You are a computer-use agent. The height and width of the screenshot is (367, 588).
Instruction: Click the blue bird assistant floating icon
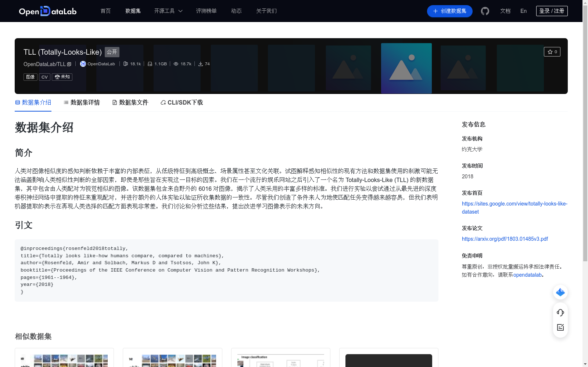[560, 292]
